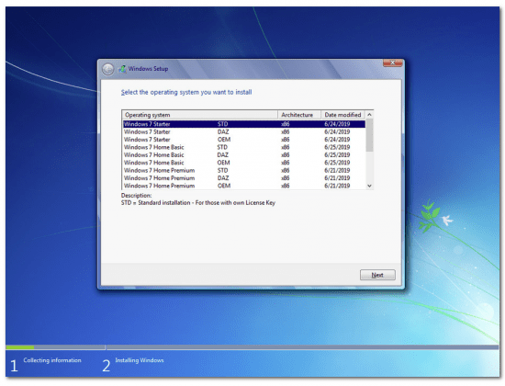
Task: Select Windows 7 Home Basic OEM row
Action: (244, 163)
